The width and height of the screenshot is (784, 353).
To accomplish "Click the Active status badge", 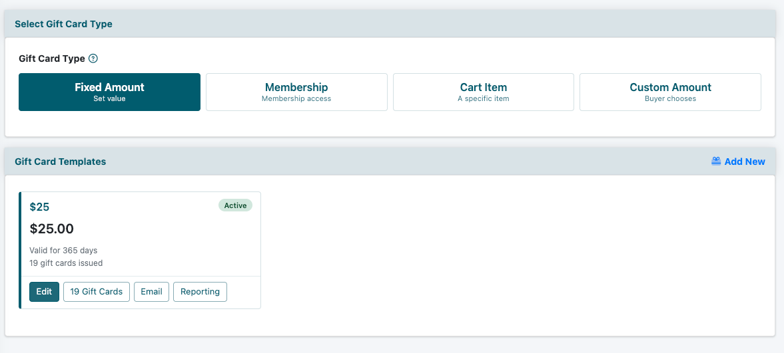I will click(236, 205).
